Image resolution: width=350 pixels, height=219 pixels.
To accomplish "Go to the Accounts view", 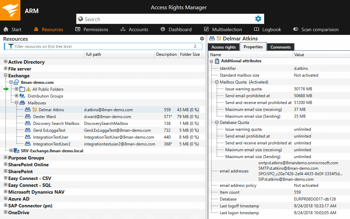I will click(x=134, y=29).
